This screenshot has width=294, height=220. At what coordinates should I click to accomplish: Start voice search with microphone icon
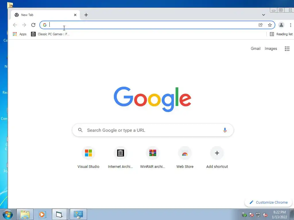(225, 130)
